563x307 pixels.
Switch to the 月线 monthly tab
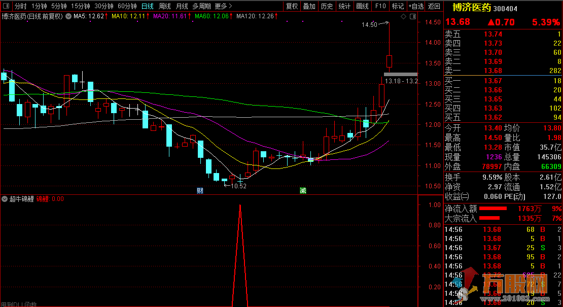[x=182, y=6]
